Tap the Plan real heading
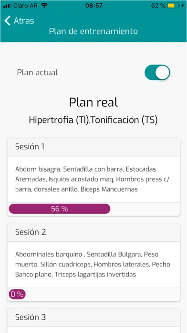This screenshot has width=187, height=333. [93, 102]
